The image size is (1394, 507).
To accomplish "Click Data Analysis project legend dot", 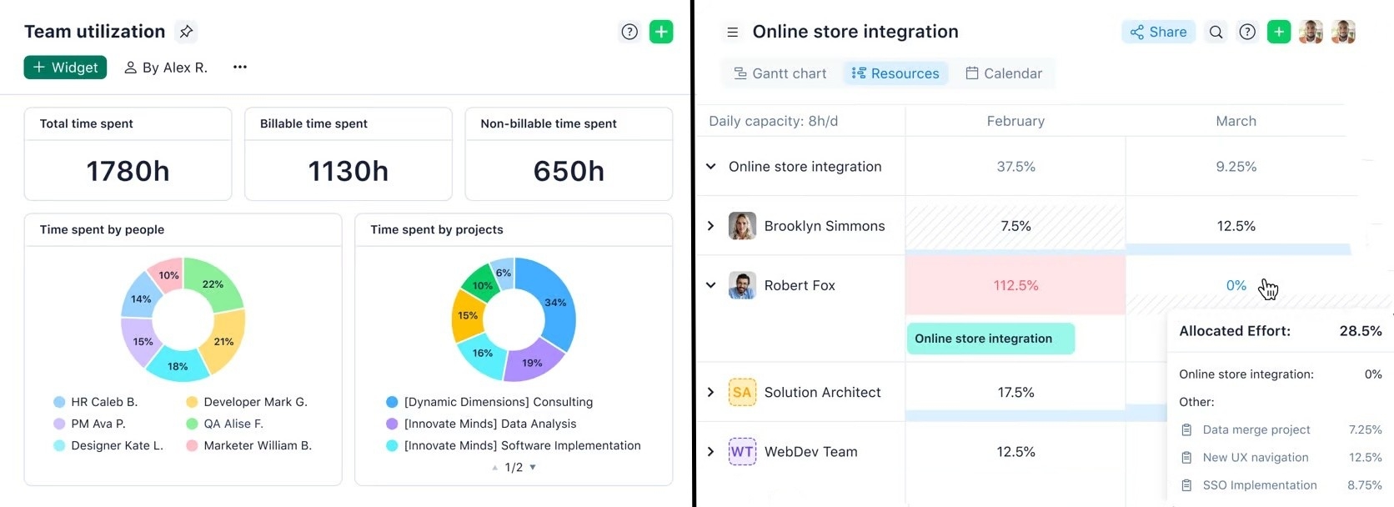I will [x=392, y=424].
